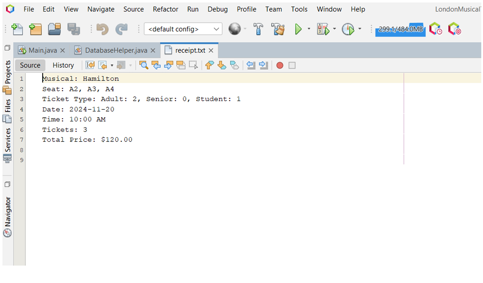Create a new file with the New File icon
This screenshot has height=283, width=483.
(x=17, y=29)
